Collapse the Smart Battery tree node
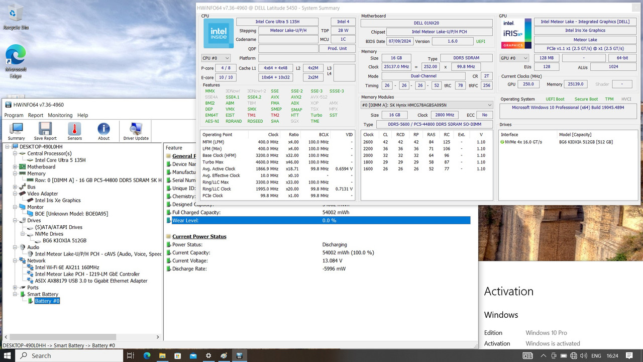This screenshot has width=643, height=362. [15, 294]
